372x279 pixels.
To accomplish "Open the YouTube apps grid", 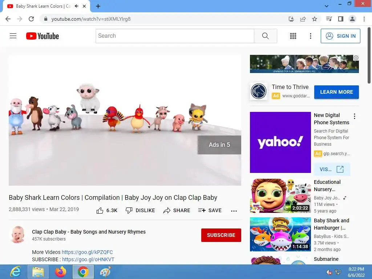I will click(293, 36).
